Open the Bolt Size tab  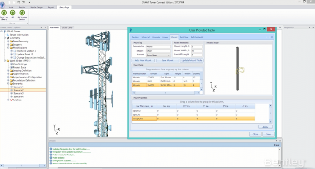click(184, 37)
